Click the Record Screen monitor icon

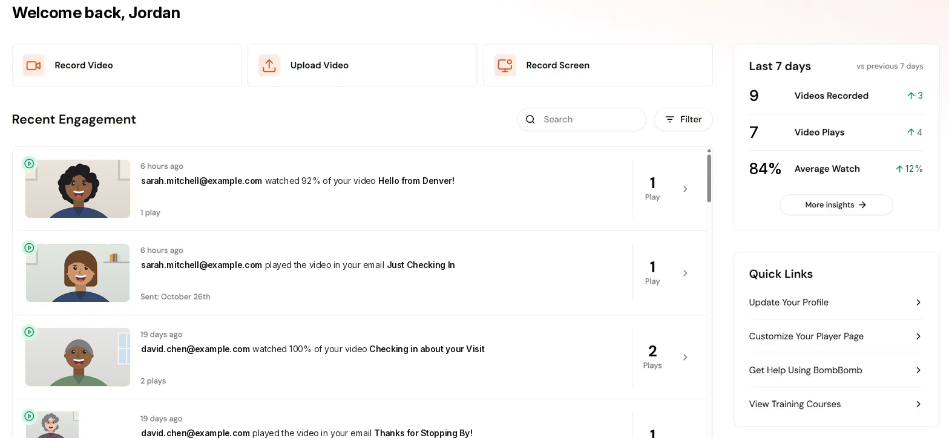505,65
